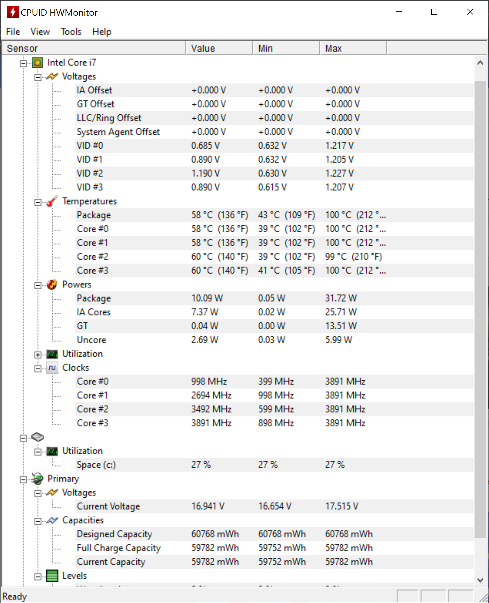Click the vertical scrollbar thumb
Viewport: 489px width, 603px height.
(480, 309)
